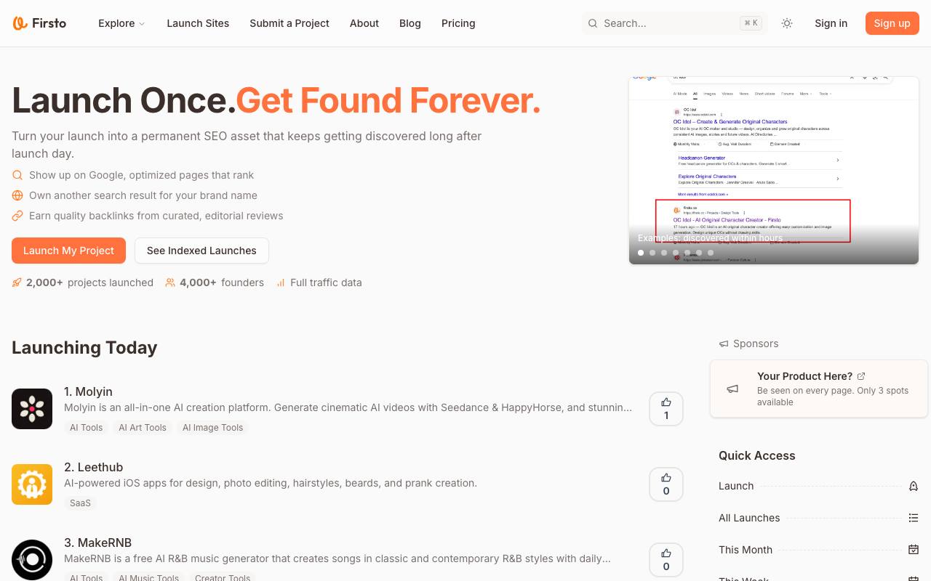Open the Google search example screenshot
This screenshot has height=581, width=931.
774,171
